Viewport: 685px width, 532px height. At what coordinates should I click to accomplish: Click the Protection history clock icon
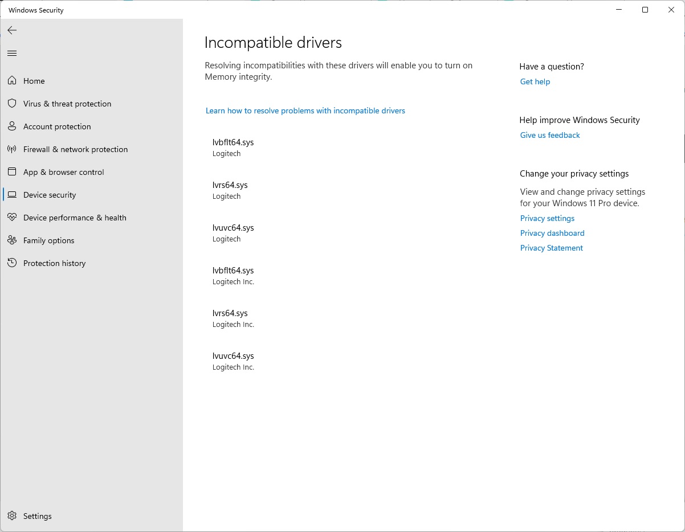12,263
